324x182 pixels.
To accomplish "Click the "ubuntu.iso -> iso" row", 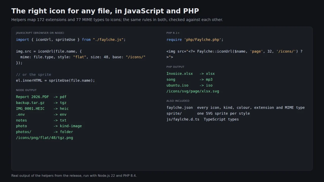I will pyautogui.click(x=189, y=85).
